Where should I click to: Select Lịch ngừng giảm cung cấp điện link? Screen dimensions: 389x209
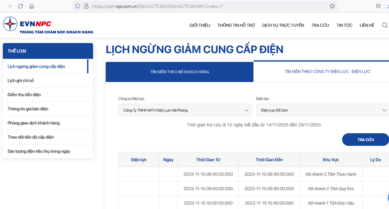pyautogui.click(x=36, y=66)
